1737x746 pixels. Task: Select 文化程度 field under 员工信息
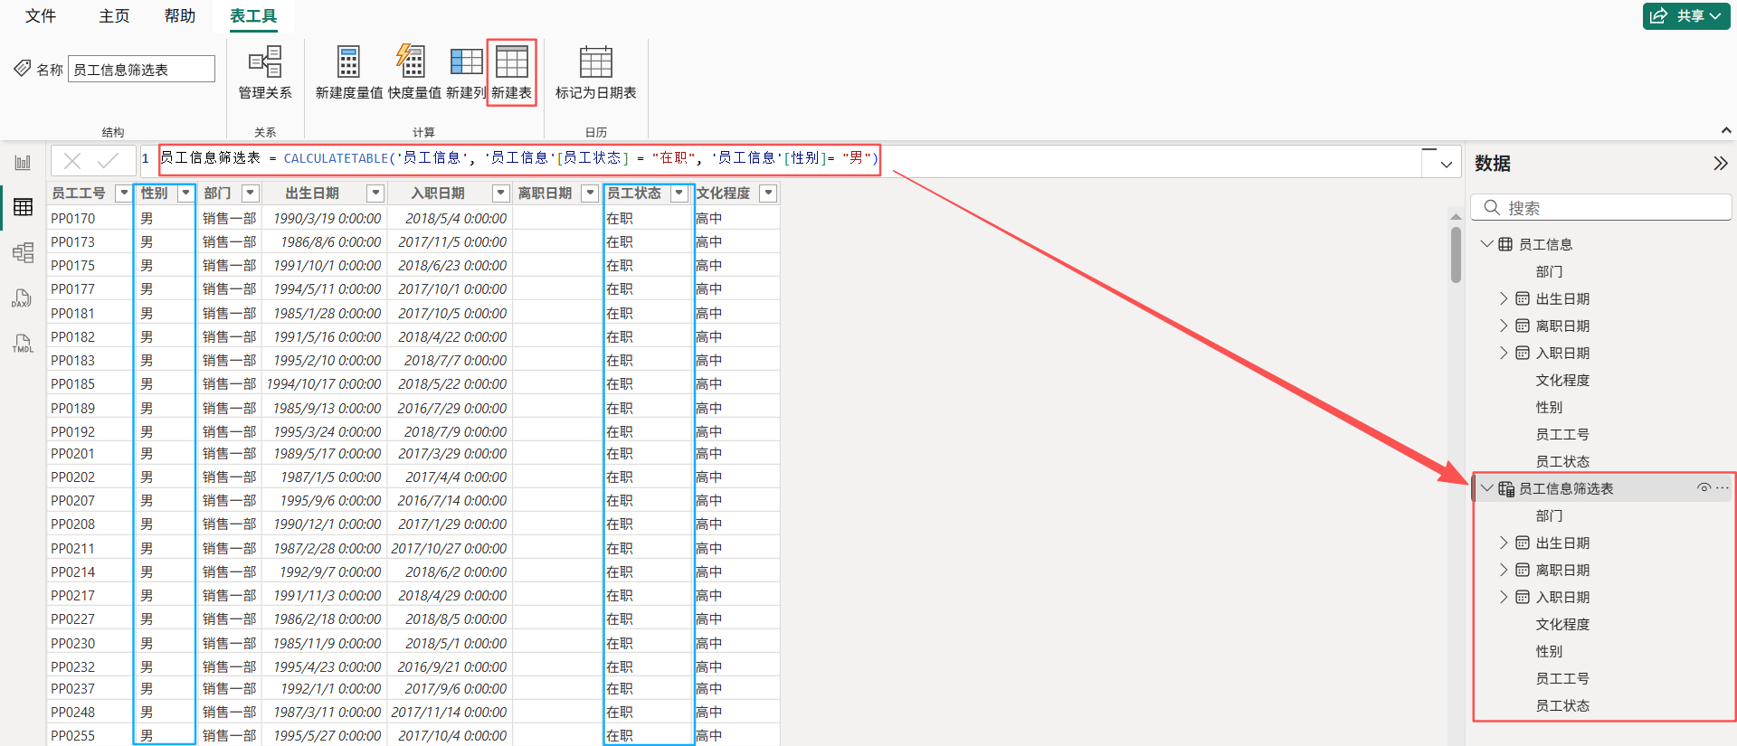point(1562,380)
